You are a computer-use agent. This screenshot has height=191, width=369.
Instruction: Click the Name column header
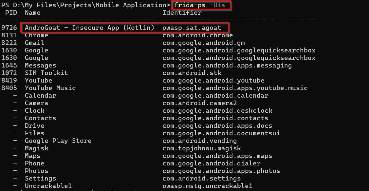click(32, 13)
